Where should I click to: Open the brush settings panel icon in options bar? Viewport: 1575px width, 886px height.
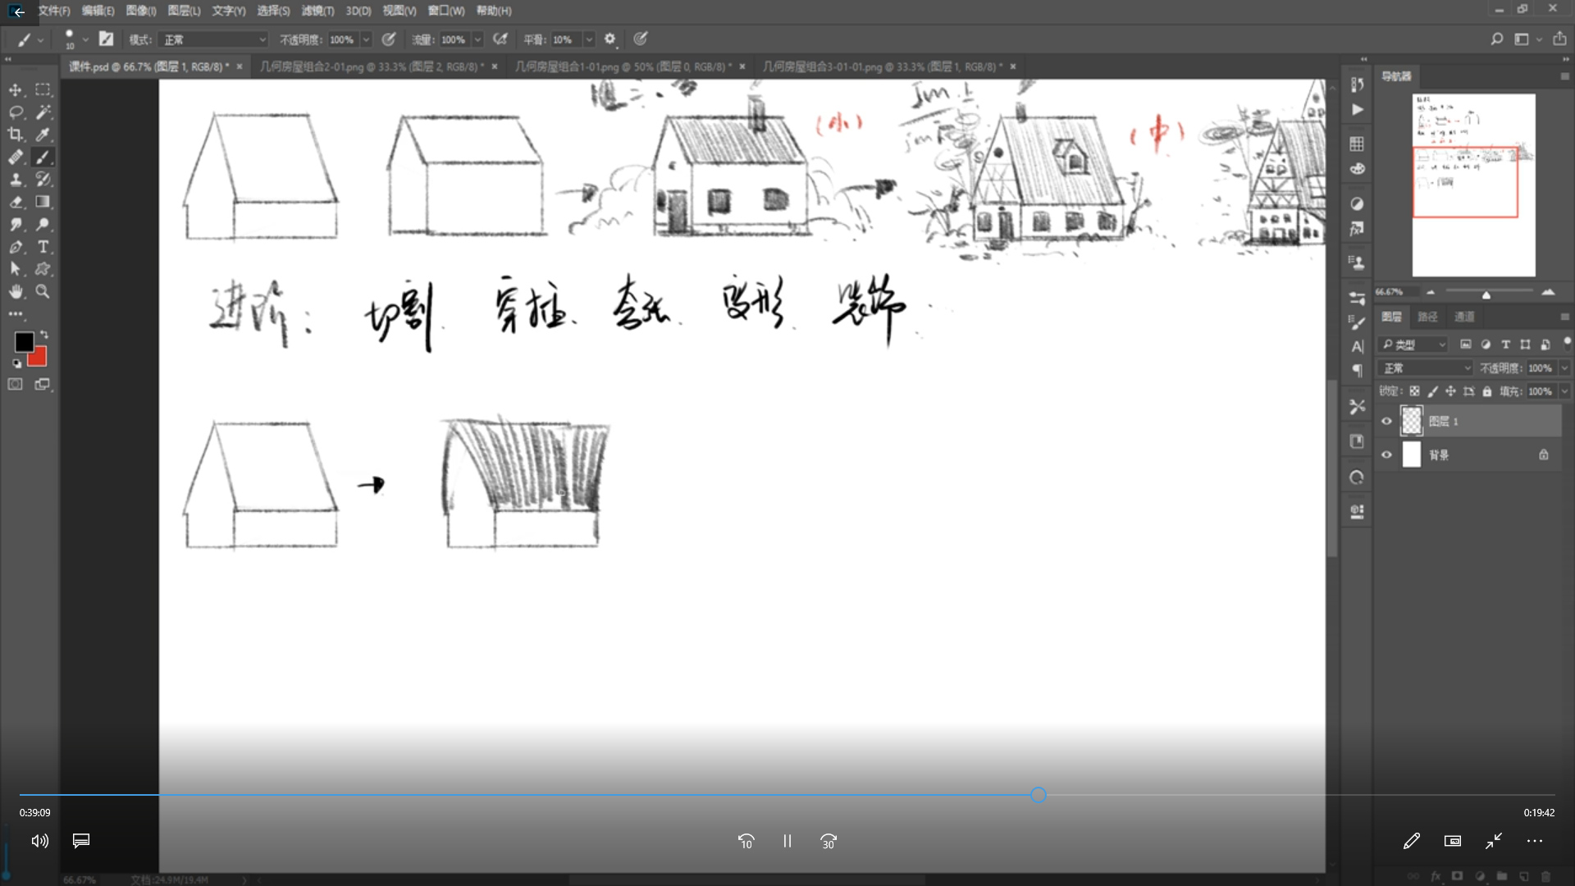106,39
